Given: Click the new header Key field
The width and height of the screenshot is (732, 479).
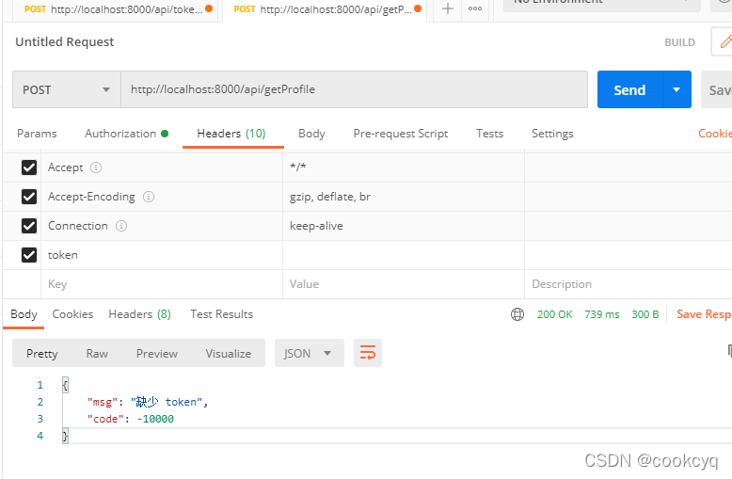Looking at the screenshot, I should (162, 284).
